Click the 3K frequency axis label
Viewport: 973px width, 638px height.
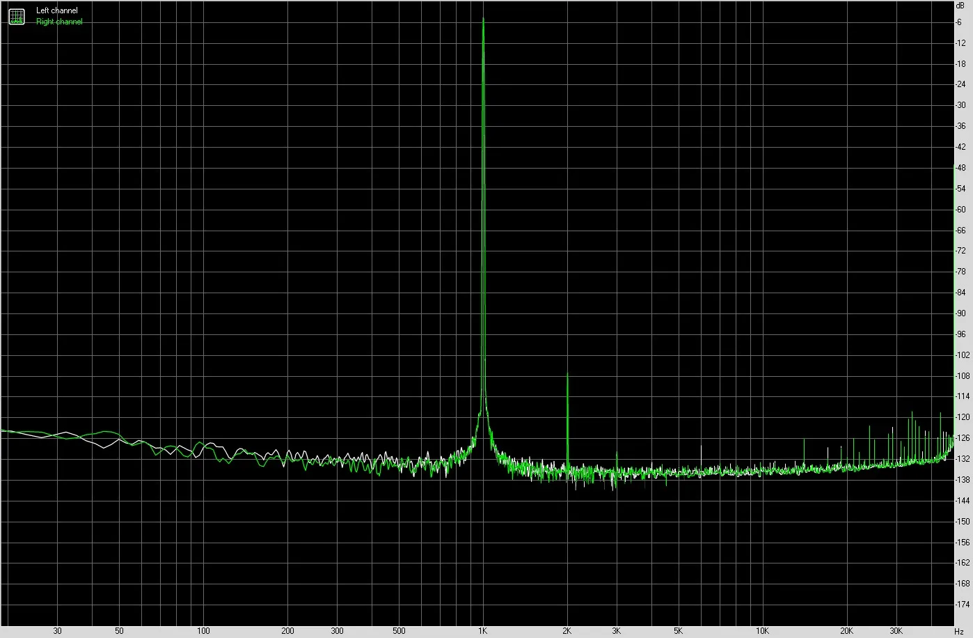(x=616, y=631)
